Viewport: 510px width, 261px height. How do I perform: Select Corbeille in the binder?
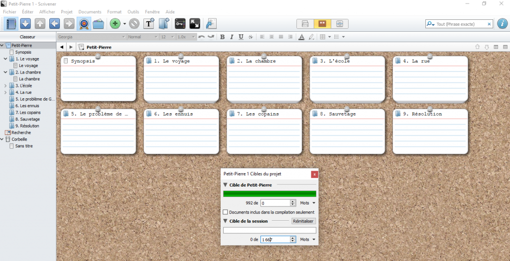click(x=19, y=139)
